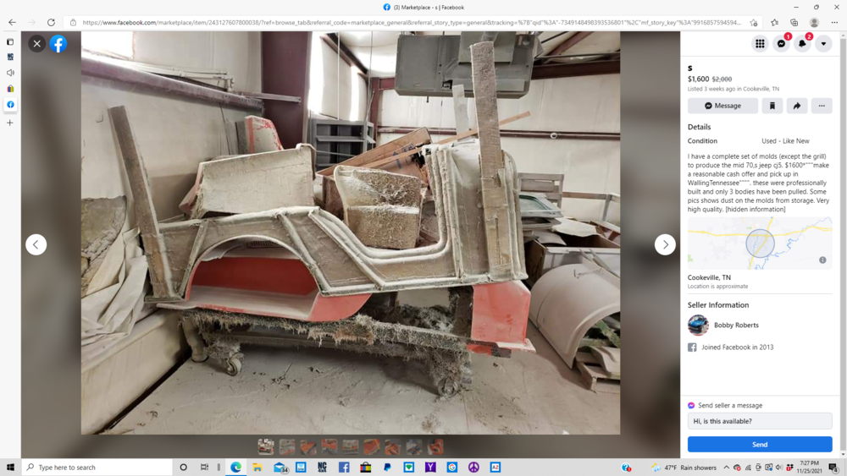Select the first photo thumbnail
The width and height of the screenshot is (847, 476).
[266, 446]
